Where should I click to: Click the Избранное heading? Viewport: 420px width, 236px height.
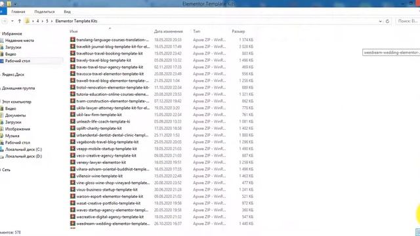[12, 33]
